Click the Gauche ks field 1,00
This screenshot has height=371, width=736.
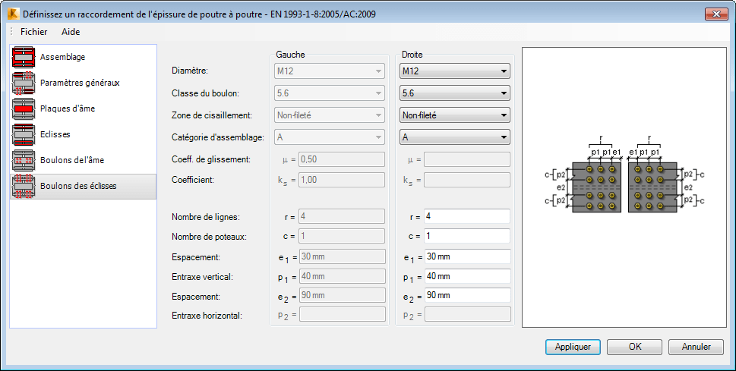click(342, 180)
